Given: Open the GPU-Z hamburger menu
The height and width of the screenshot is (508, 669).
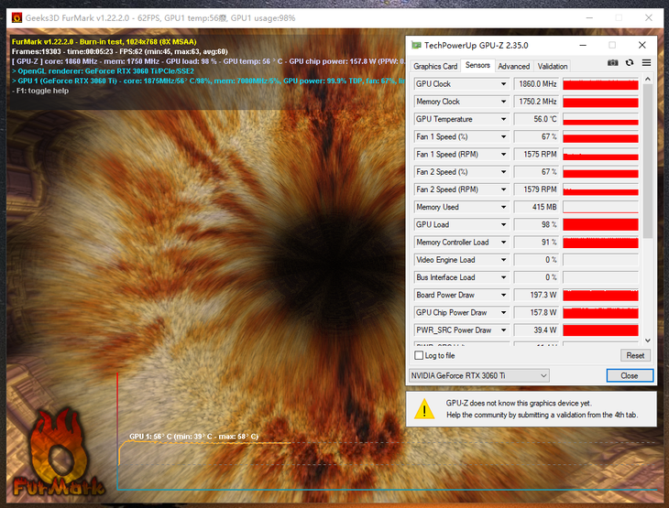Looking at the screenshot, I should 646,62.
